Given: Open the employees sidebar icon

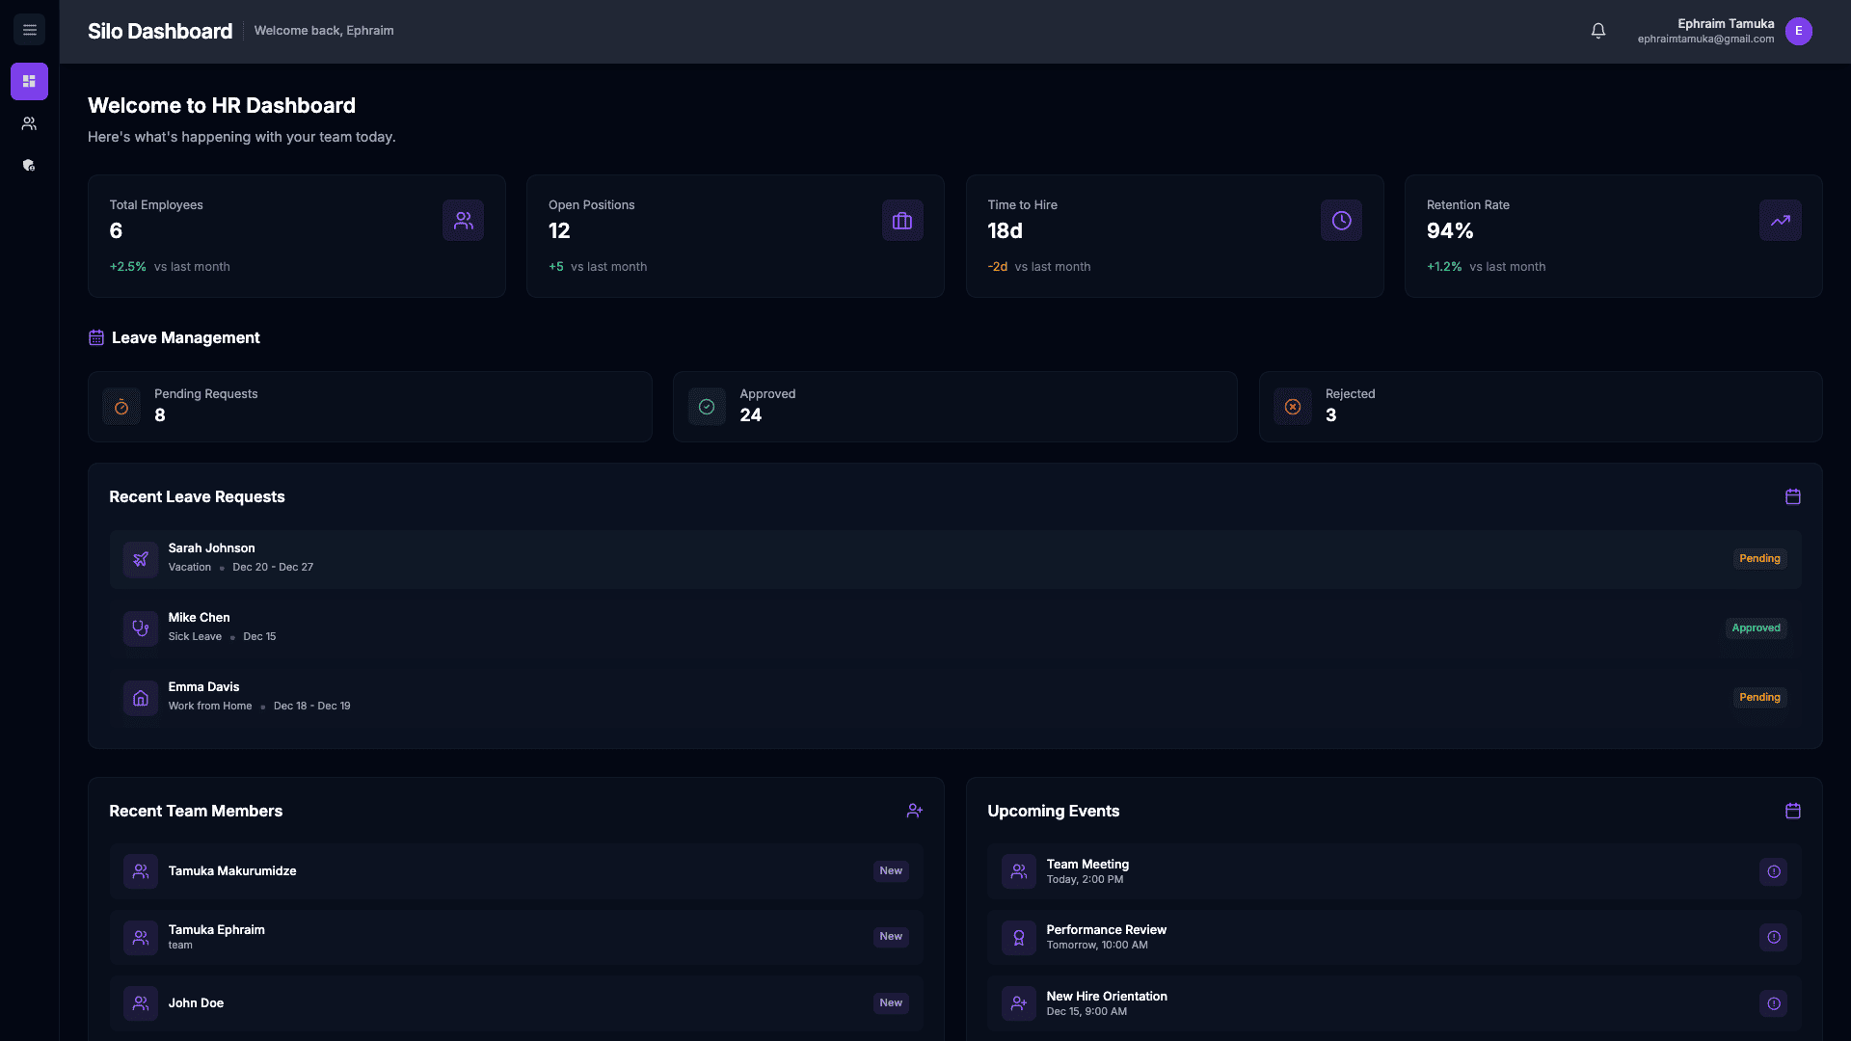Looking at the screenshot, I should tap(29, 123).
